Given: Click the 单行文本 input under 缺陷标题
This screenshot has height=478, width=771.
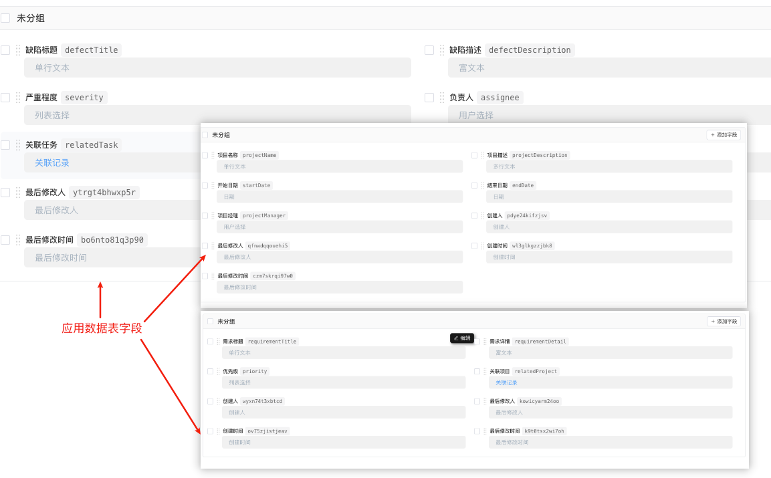Looking at the screenshot, I should tap(217, 68).
